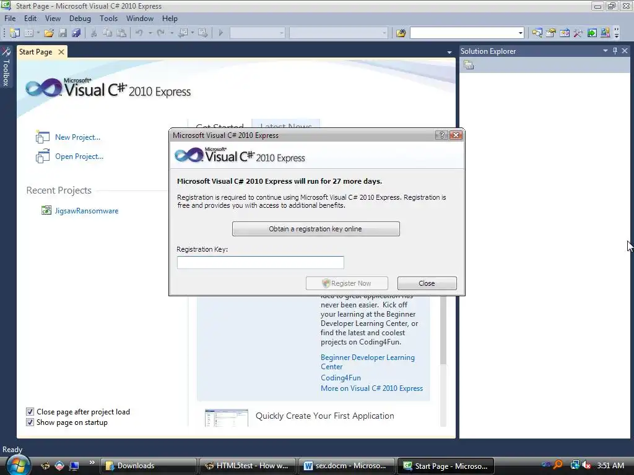Open recent project JigsawRansomware
634x475 pixels.
point(87,211)
